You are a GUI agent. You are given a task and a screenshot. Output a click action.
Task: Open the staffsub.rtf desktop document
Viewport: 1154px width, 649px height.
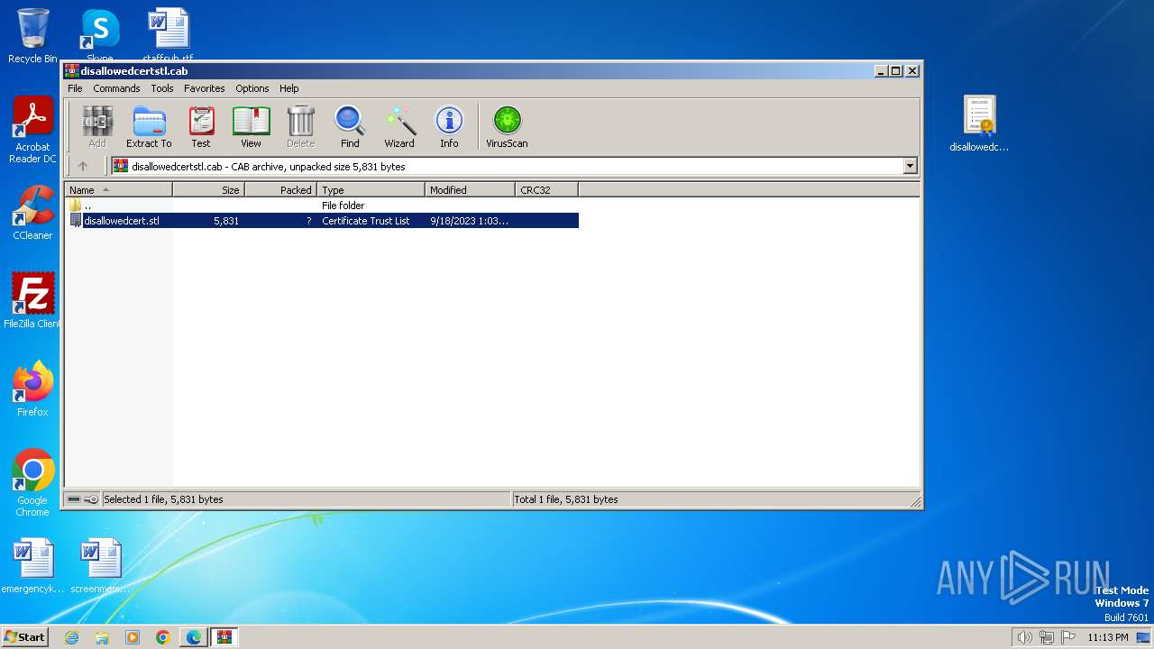[x=168, y=36]
